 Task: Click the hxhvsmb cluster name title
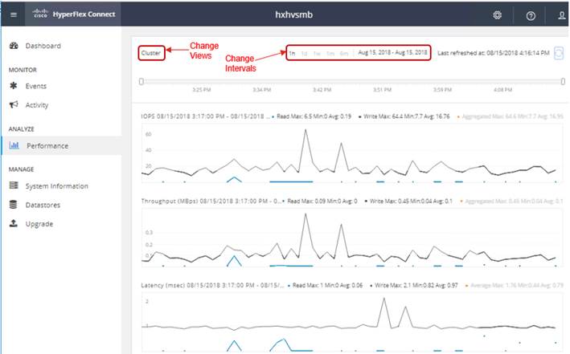(x=293, y=15)
